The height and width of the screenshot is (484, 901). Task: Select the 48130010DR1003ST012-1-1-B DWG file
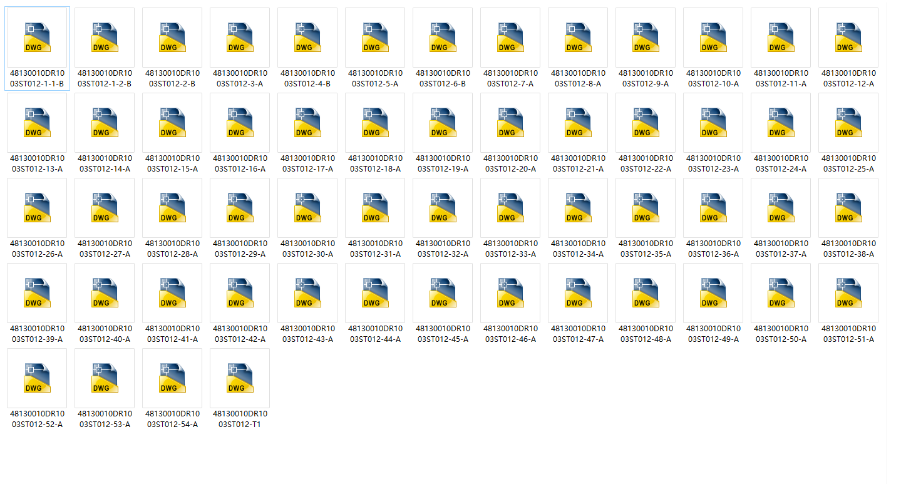click(37, 38)
